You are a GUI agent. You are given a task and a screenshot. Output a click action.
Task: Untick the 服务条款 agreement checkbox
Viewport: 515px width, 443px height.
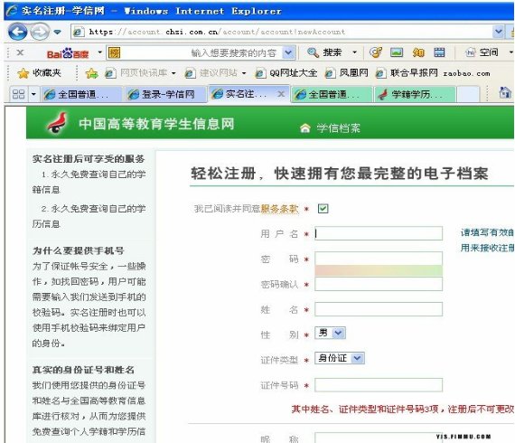tap(323, 208)
